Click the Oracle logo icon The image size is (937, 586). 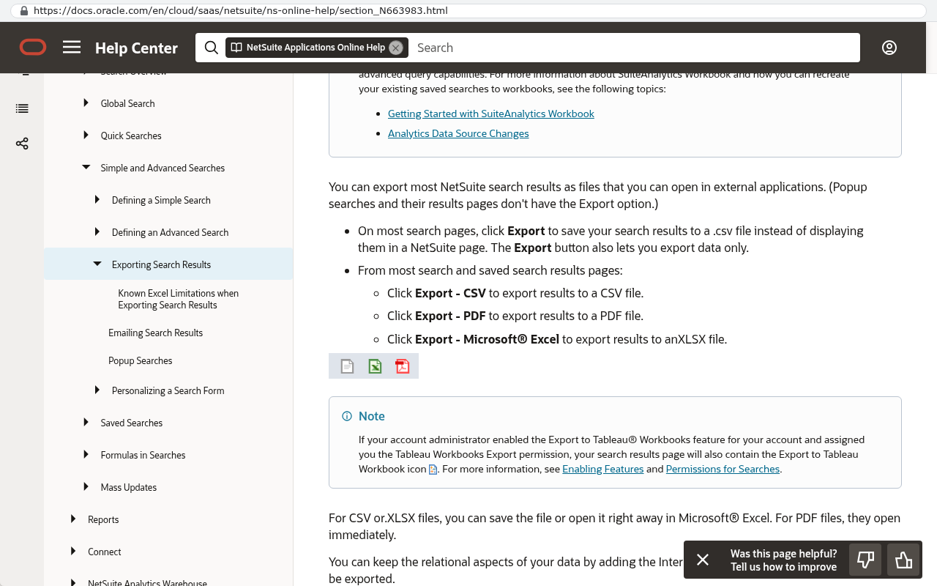coord(33,48)
